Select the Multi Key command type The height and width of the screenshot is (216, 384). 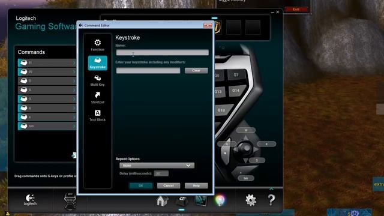pyautogui.click(x=97, y=80)
